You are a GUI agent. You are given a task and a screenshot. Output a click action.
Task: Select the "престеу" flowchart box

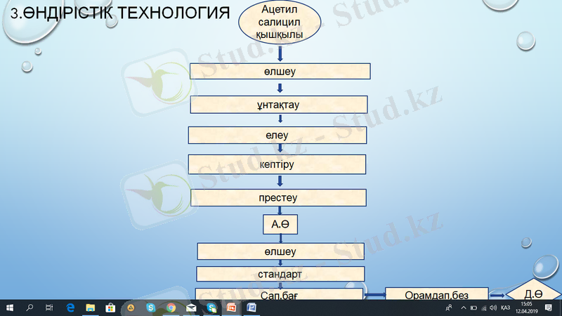pos(278,198)
